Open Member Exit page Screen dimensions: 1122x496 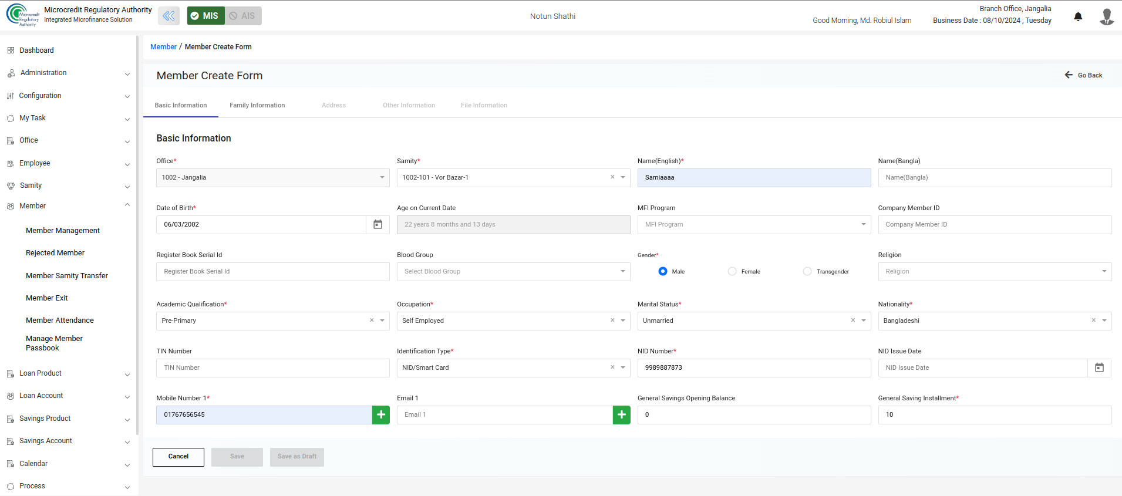tap(47, 298)
